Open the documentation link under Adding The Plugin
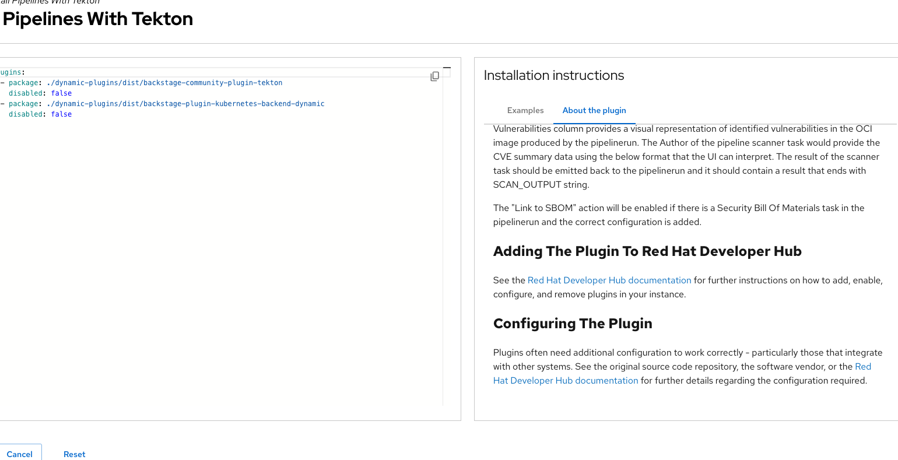Screen dimensions: 898x460 click(609, 280)
